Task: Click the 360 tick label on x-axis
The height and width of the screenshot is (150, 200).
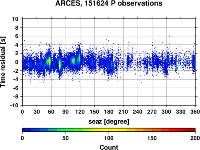Action: pyautogui.click(x=195, y=112)
